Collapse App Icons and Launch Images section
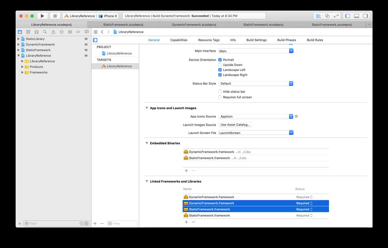This screenshot has width=388, height=248. (147, 108)
